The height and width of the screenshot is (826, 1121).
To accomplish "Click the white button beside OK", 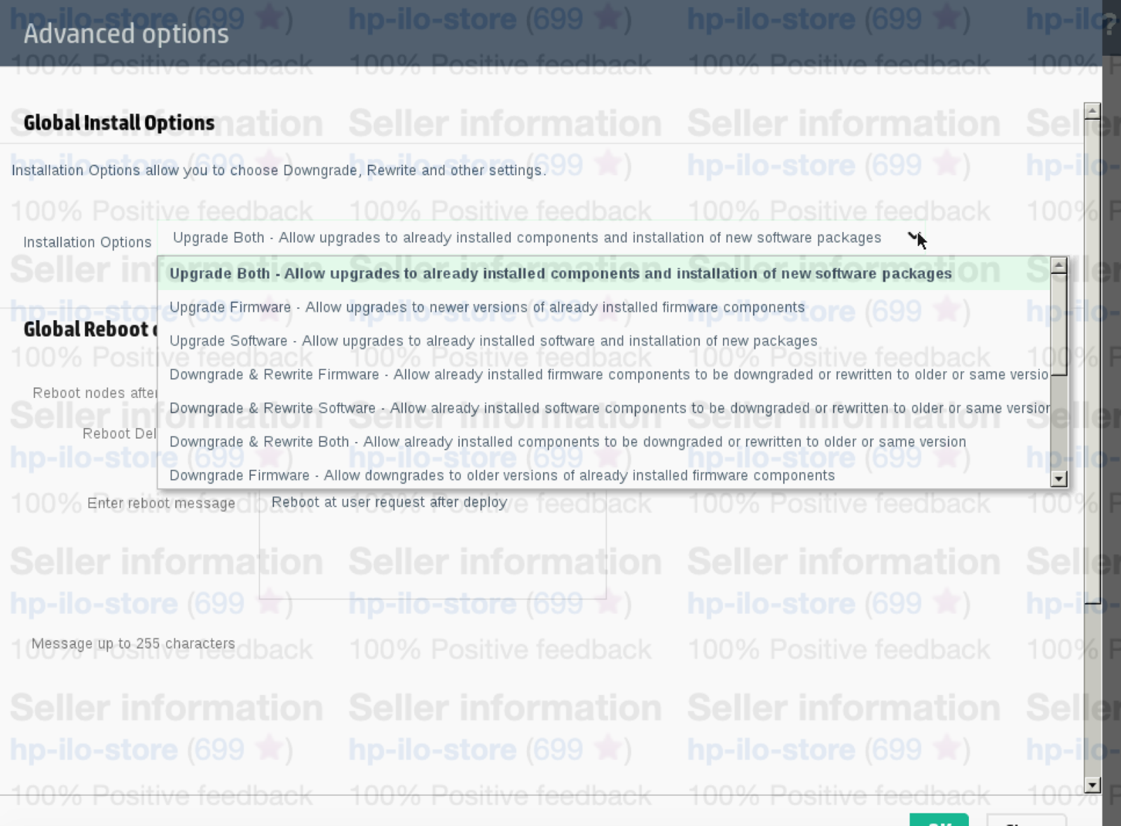I will pos(1026,821).
